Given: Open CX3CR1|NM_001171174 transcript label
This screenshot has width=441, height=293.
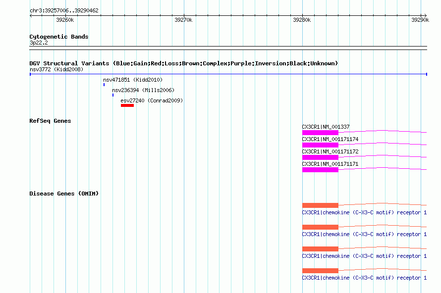Looking at the screenshot, I should (x=330, y=139).
